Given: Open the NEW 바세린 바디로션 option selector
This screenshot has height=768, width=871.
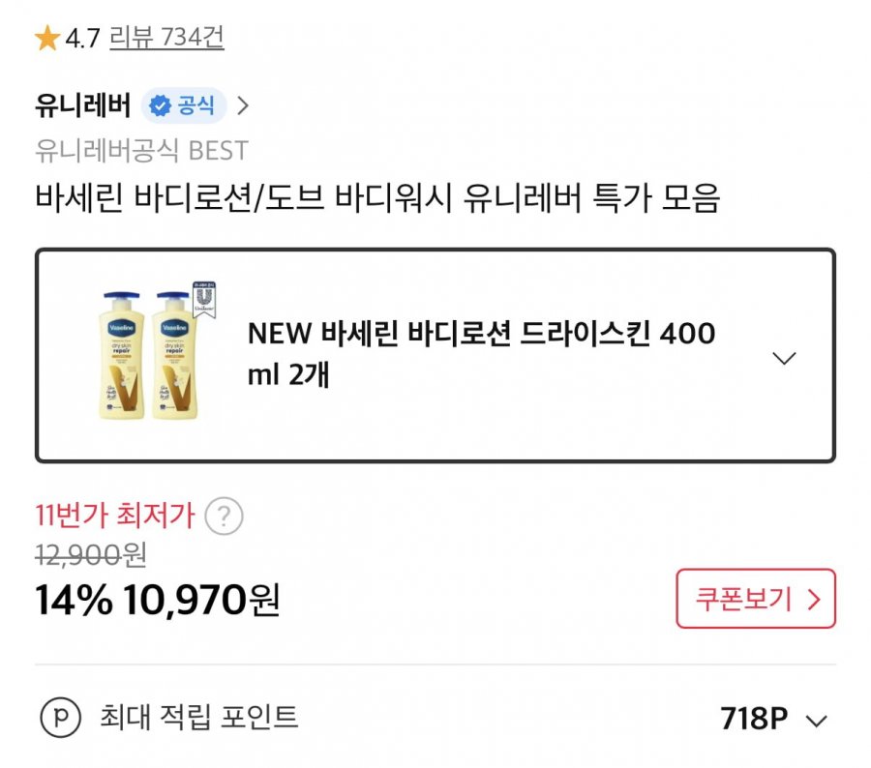Looking at the screenshot, I should (x=482, y=354).
